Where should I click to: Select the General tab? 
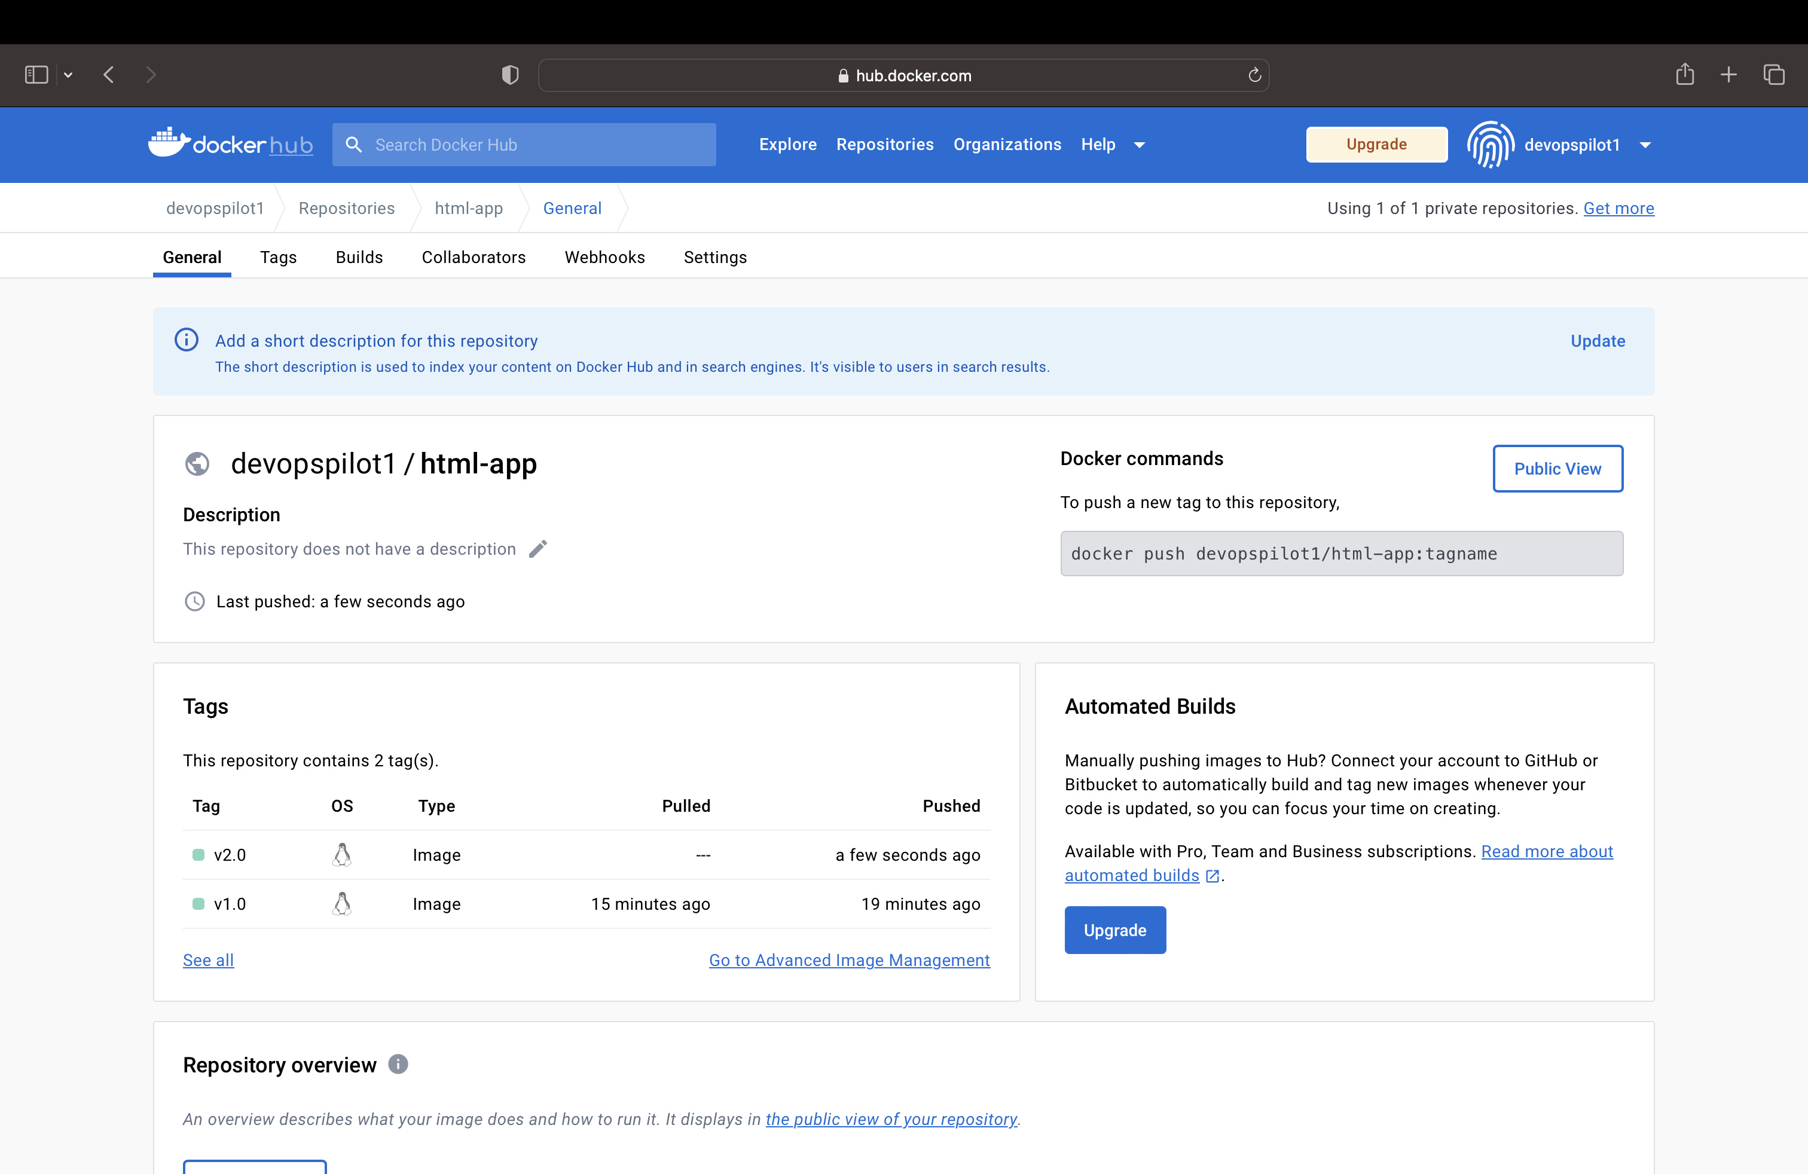point(192,256)
